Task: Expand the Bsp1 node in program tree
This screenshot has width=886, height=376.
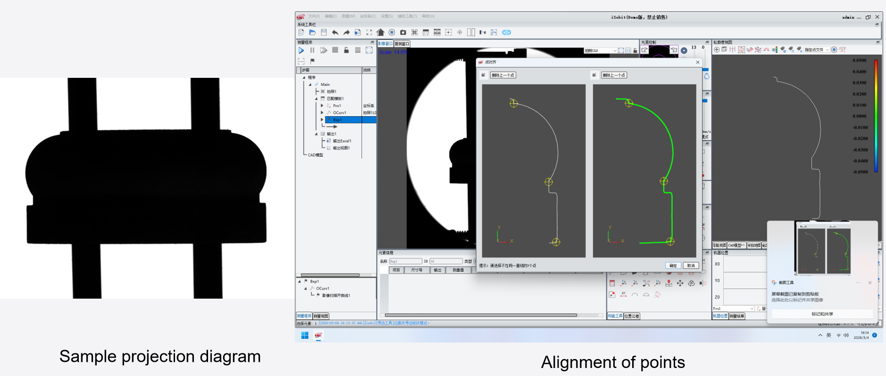Action: (x=322, y=120)
